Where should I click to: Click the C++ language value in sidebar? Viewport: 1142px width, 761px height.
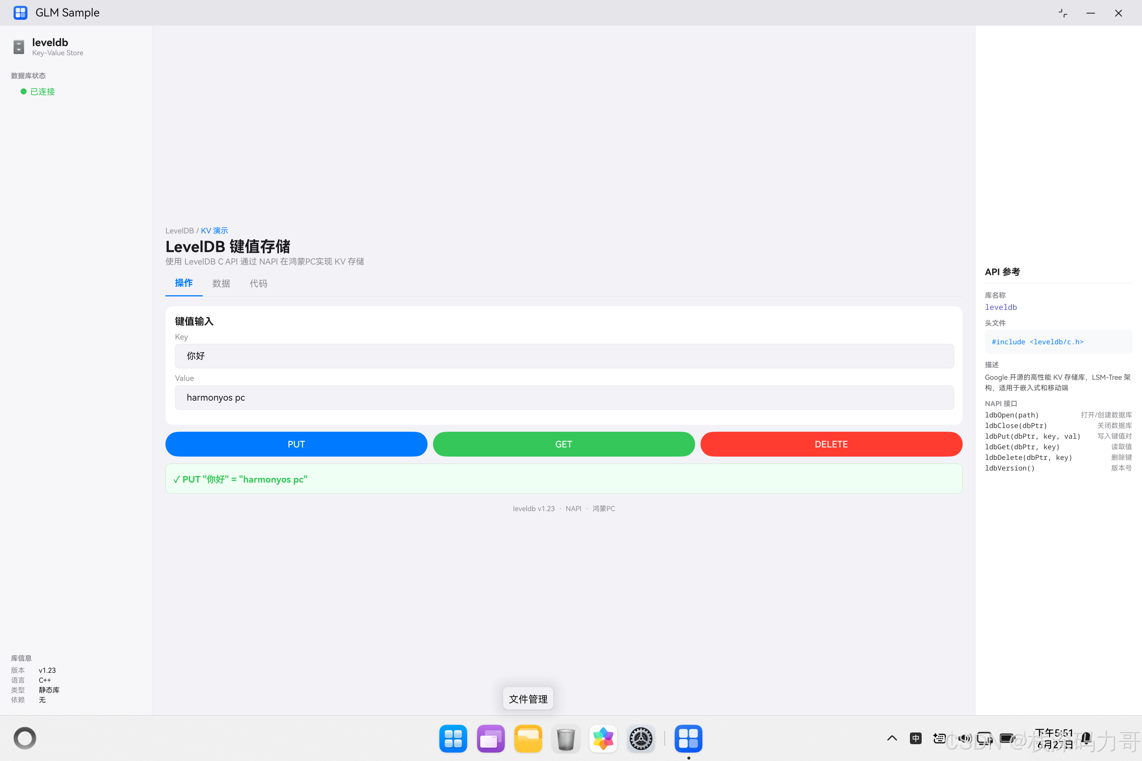(45, 680)
